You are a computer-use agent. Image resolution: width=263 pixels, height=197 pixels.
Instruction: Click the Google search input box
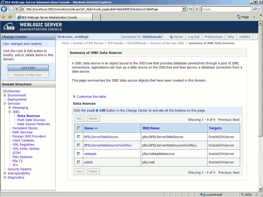(226, 9)
